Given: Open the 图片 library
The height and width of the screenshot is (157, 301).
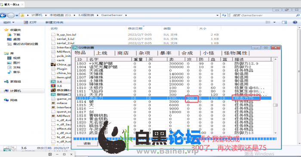Looking at the screenshot, I should tap(16, 63).
